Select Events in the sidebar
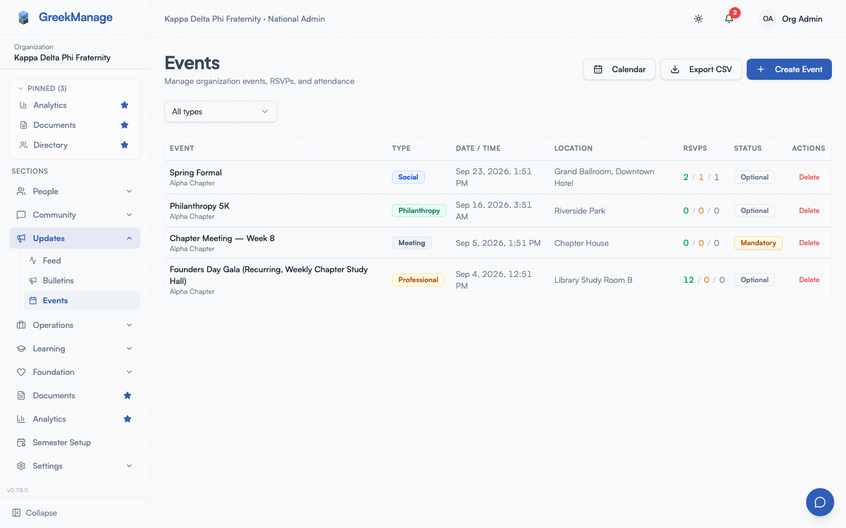This screenshot has height=528, width=846. click(82, 300)
